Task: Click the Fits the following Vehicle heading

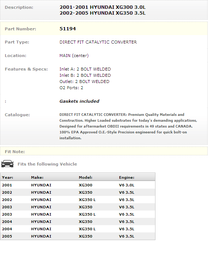Action: coord(47,164)
